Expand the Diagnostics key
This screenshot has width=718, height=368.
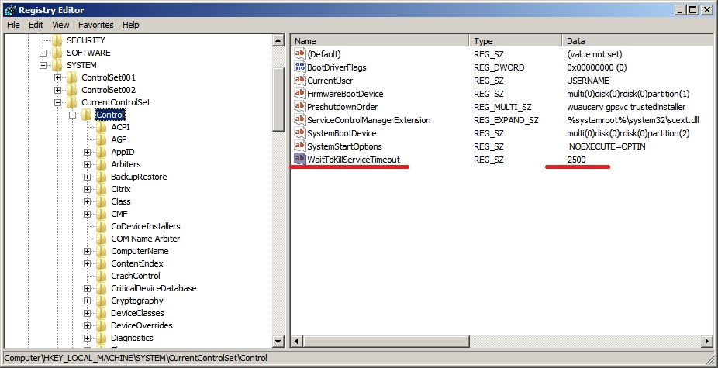[x=87, y=338]
